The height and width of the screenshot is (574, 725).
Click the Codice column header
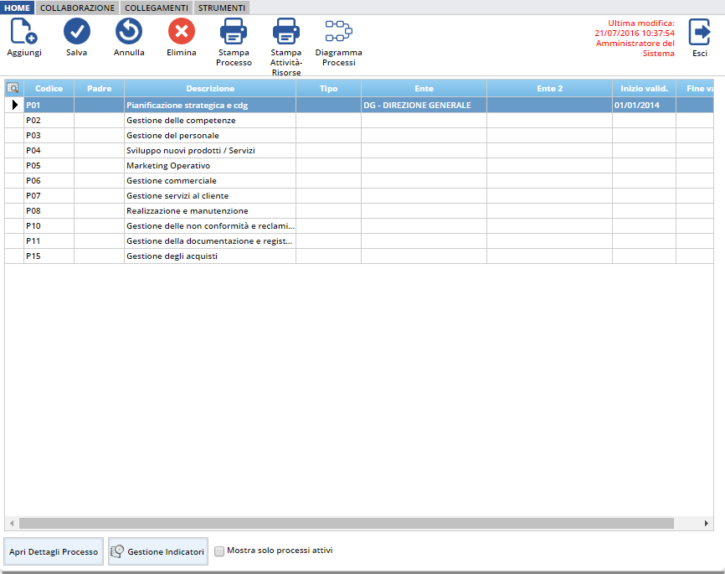coord(49,88)
